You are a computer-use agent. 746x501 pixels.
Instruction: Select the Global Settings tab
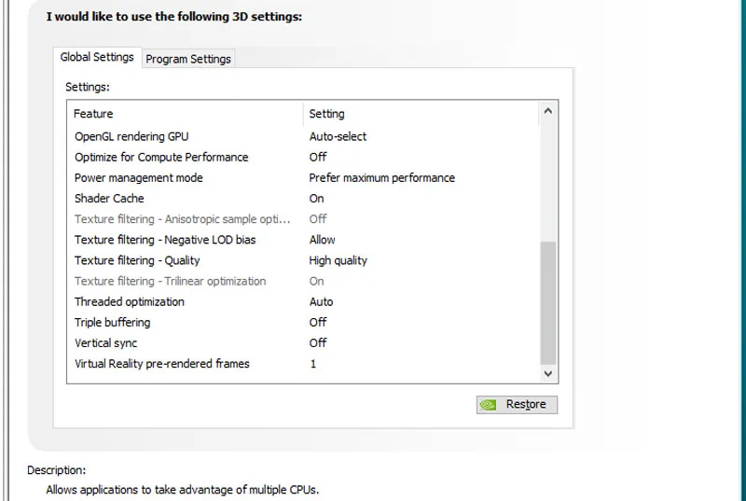tap(97, 57)
